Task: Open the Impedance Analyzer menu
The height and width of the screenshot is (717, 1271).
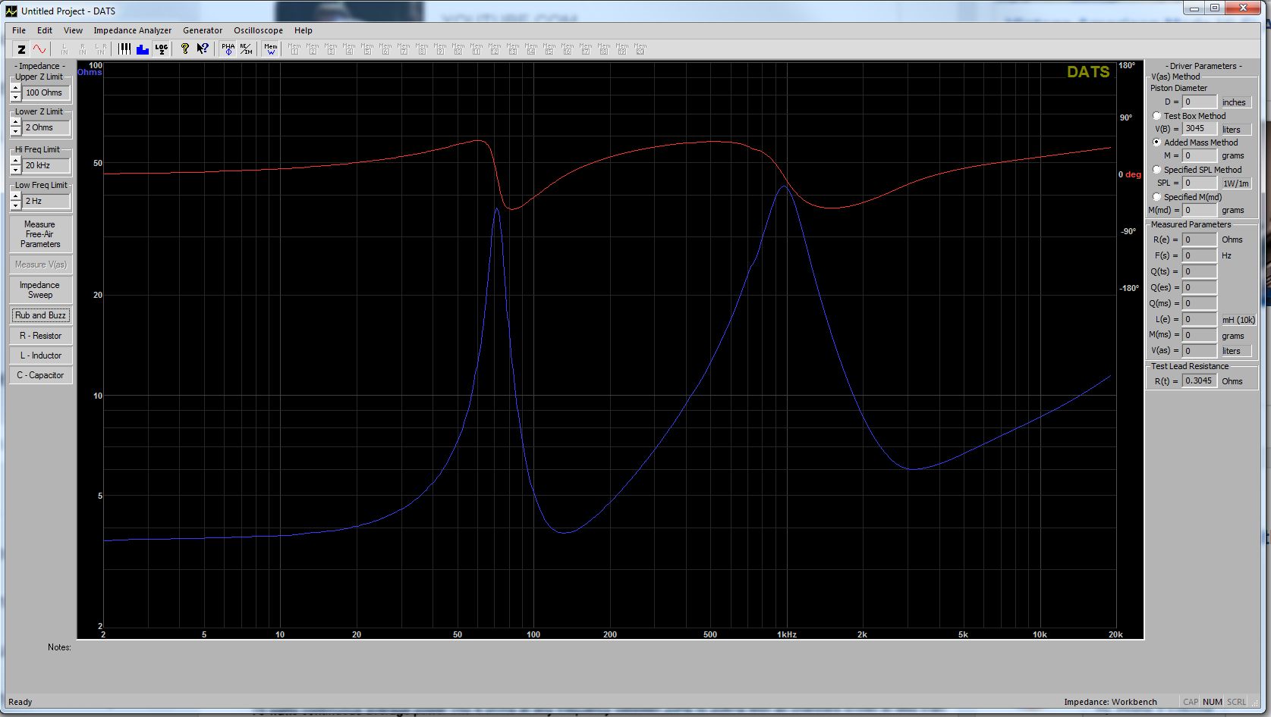Action: pos(133,30)
